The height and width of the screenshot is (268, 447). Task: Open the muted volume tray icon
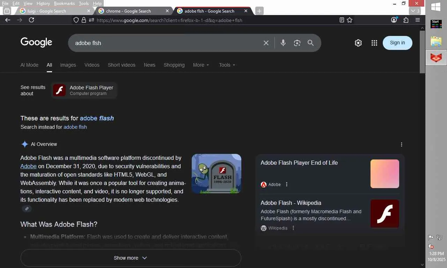431,246
